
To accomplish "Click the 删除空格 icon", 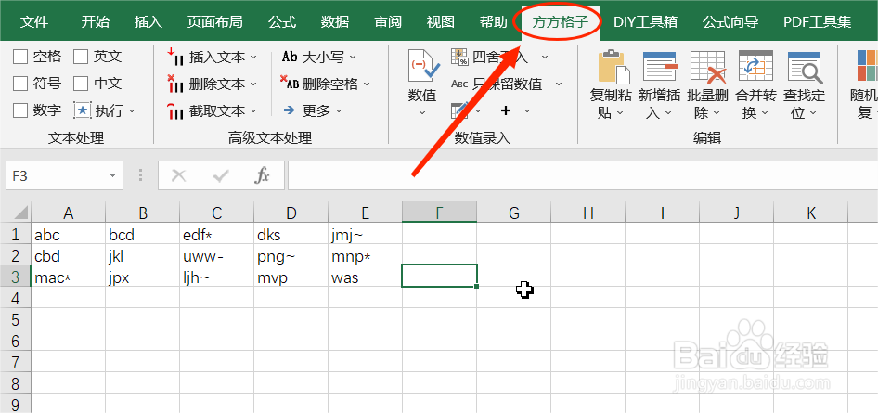I will [290, 84].
